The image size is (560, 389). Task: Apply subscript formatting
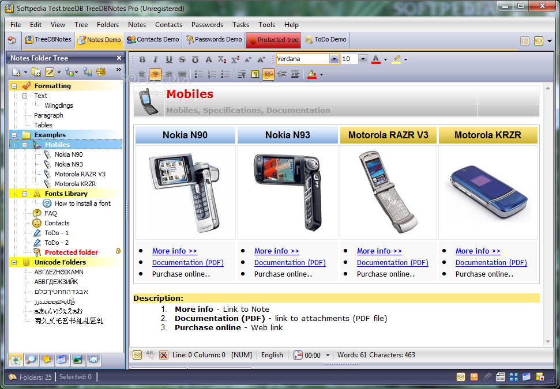222,59
